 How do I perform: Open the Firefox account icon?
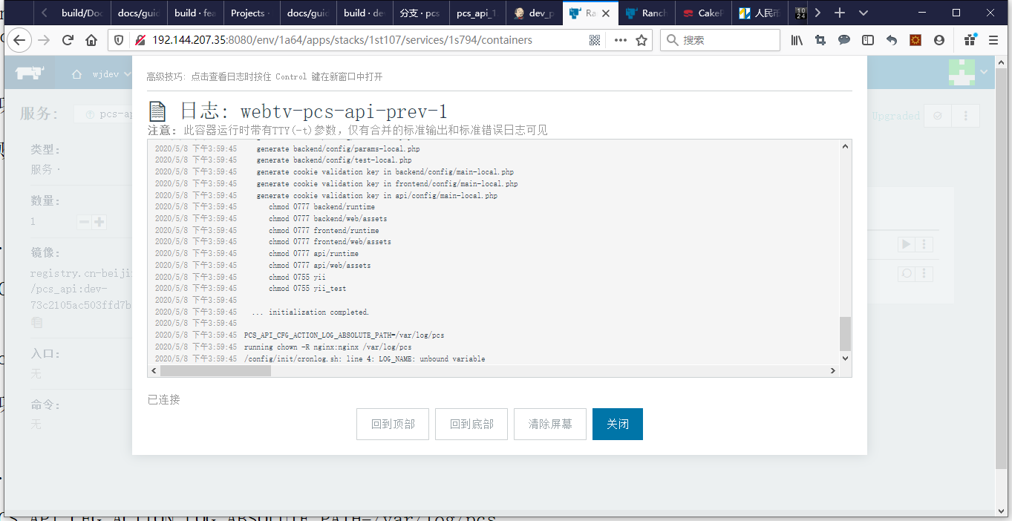[939, 40]
